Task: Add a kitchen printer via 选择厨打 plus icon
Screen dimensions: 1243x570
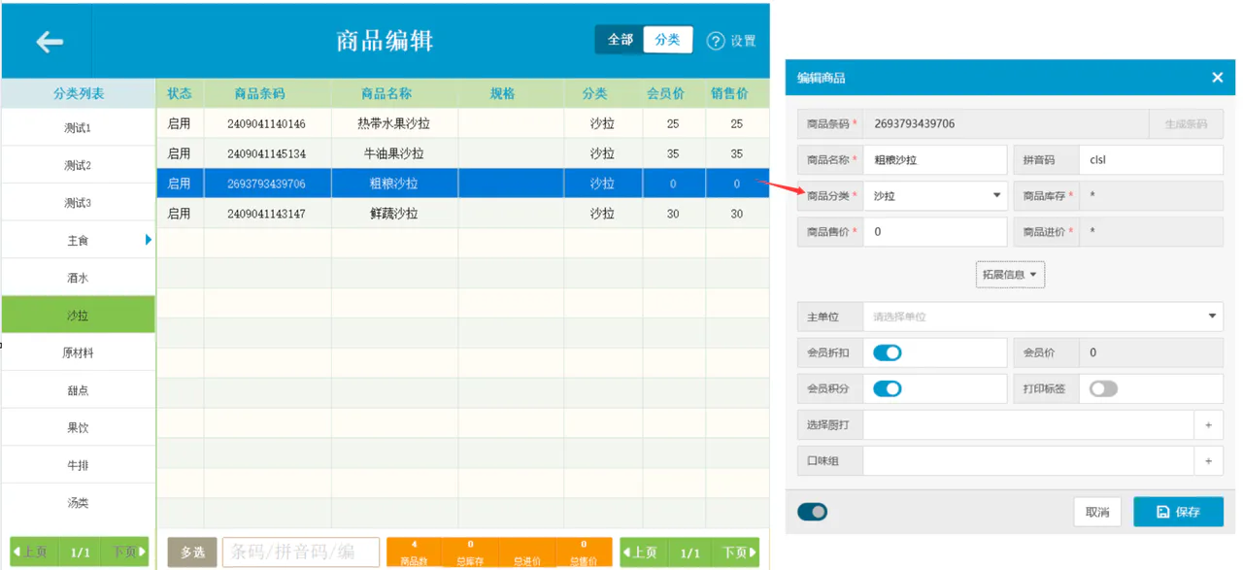Action: (x=1208, y=425)
